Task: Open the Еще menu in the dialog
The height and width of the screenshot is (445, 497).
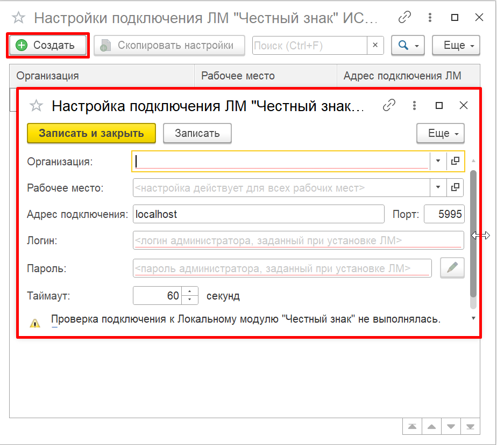Action: 441,133
